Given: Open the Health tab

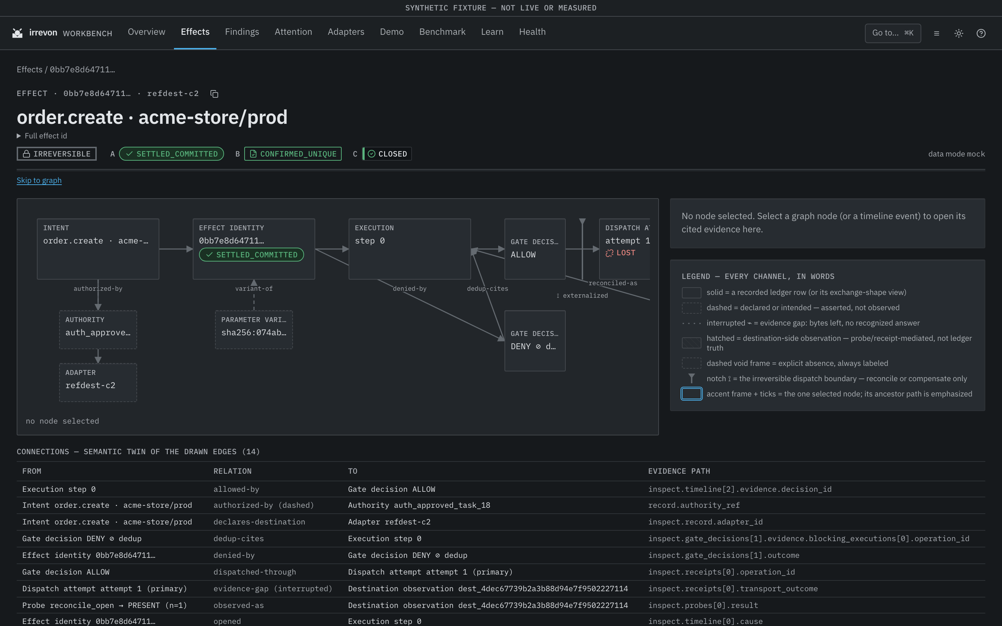Looking at the screenshot, I should point(532,32).
